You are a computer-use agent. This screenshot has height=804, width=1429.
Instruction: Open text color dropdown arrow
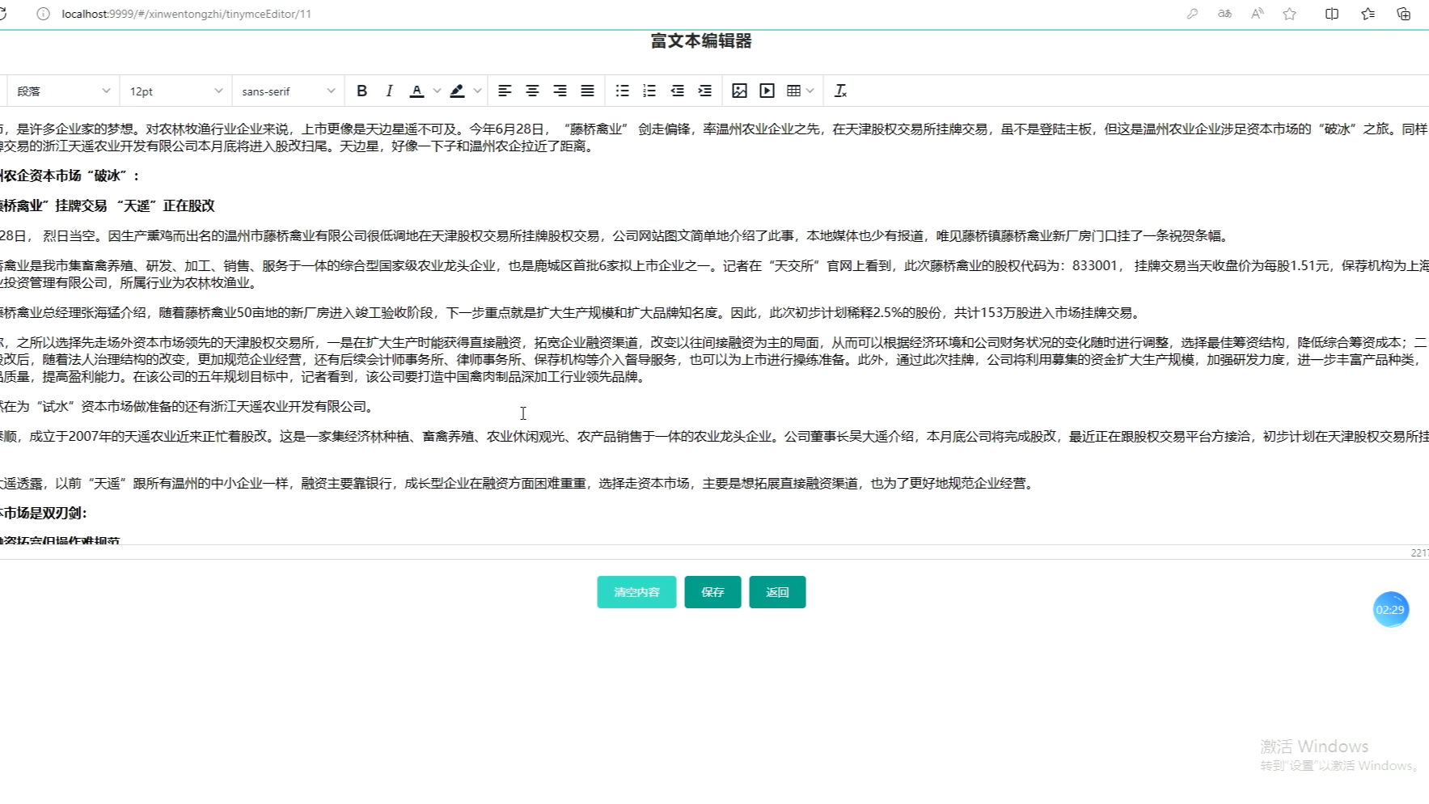click(x=437, y=91)
